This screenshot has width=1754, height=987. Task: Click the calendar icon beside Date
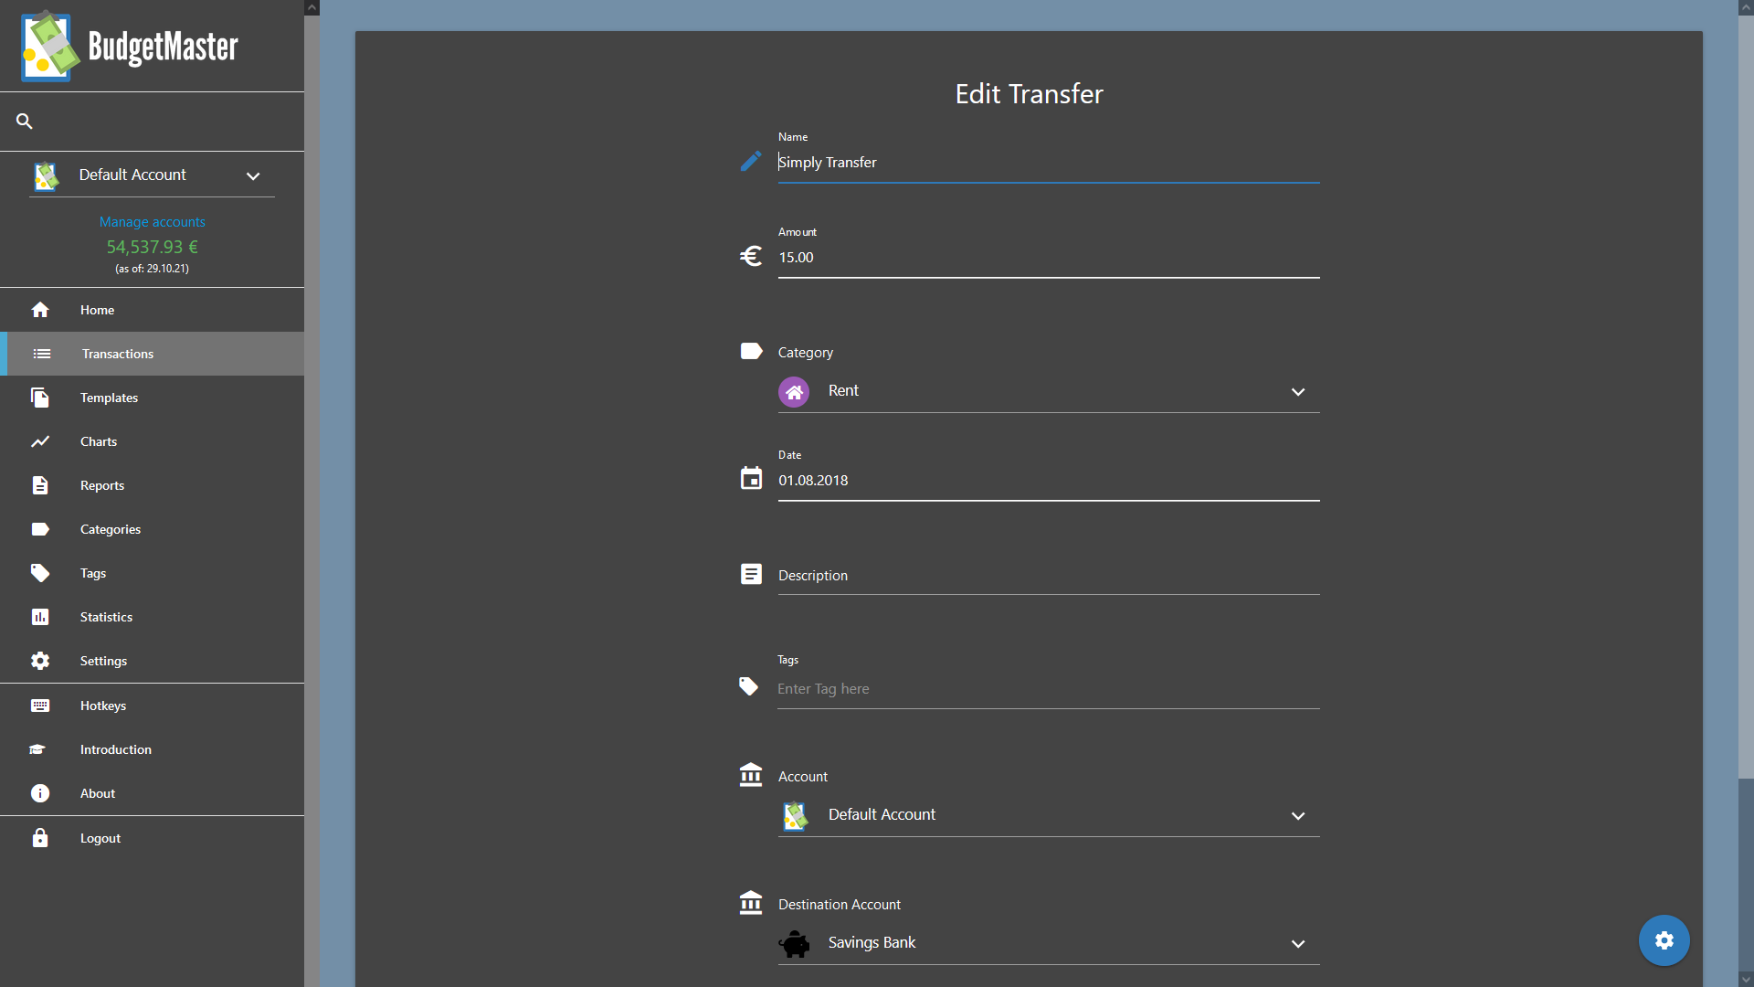(751, 478)
